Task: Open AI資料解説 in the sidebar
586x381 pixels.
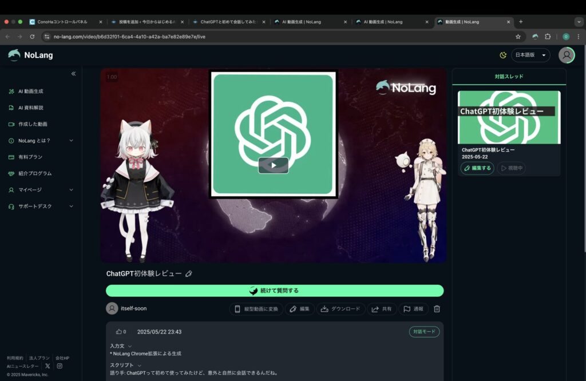Action: click(x=31, y=108)
